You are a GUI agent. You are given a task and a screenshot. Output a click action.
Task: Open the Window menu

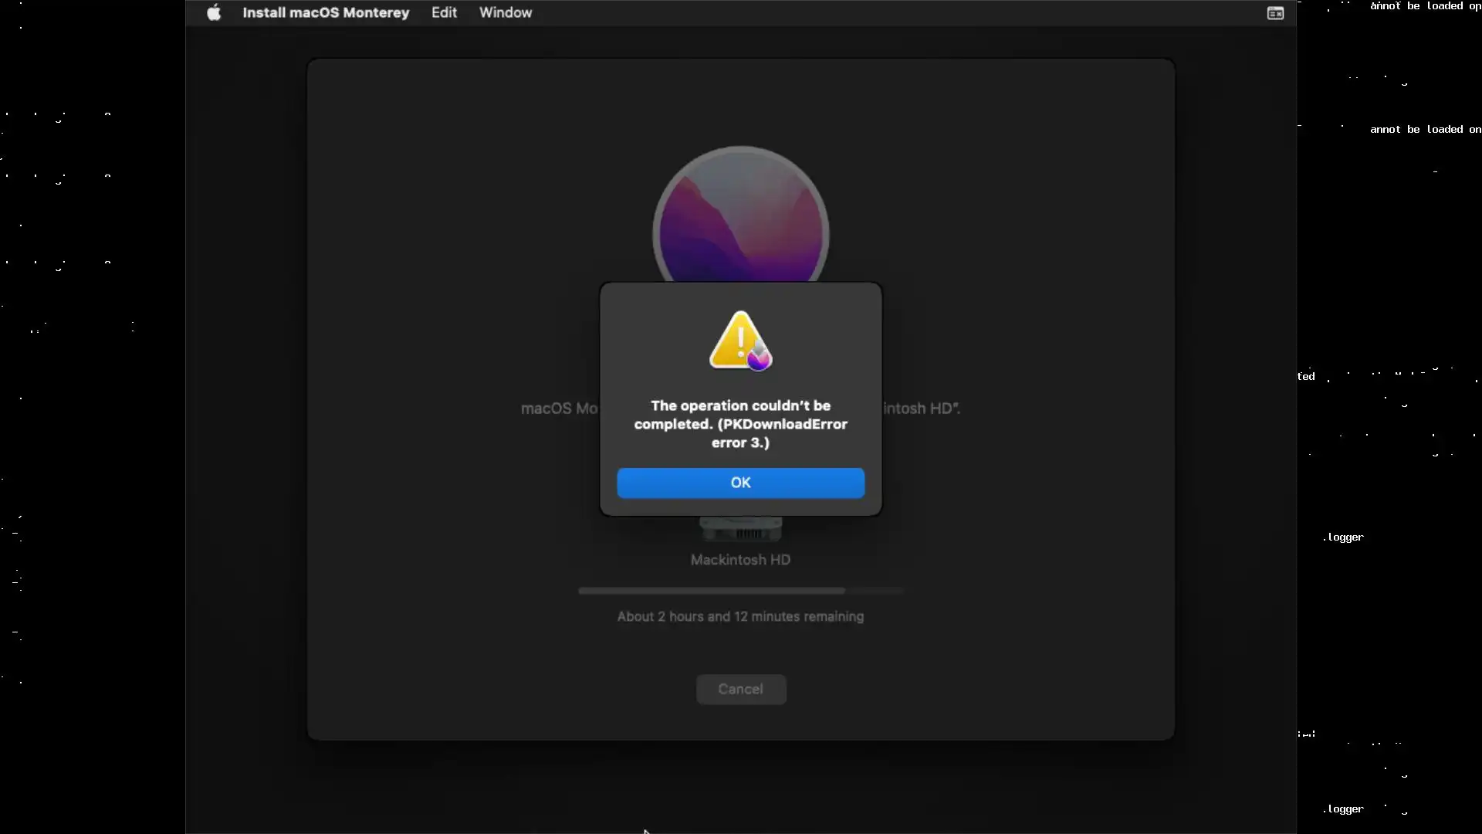click(x=505, y=12)
